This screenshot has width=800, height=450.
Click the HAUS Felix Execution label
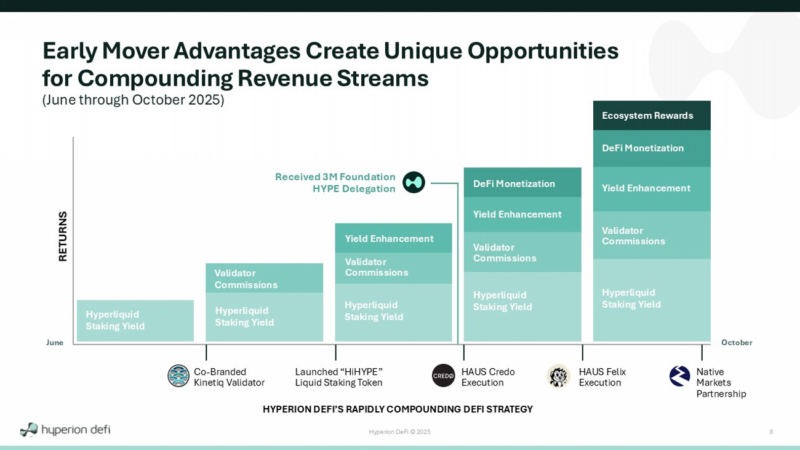click(602, 377)
